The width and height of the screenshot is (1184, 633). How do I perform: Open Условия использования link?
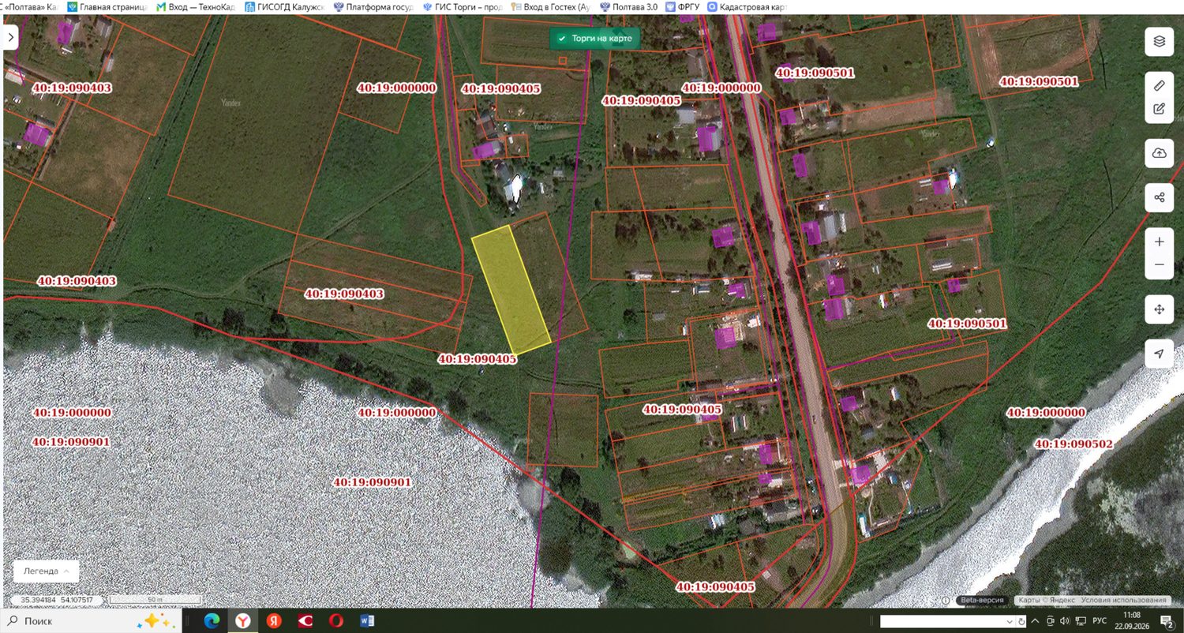(x=1123, y=600)
